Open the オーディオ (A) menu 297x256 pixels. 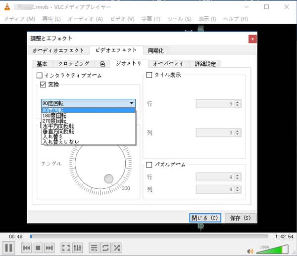85,19
